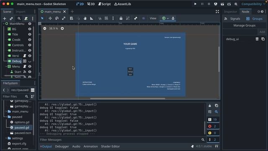Activate the Rotate Mode tool

click(x=57, y=18)
